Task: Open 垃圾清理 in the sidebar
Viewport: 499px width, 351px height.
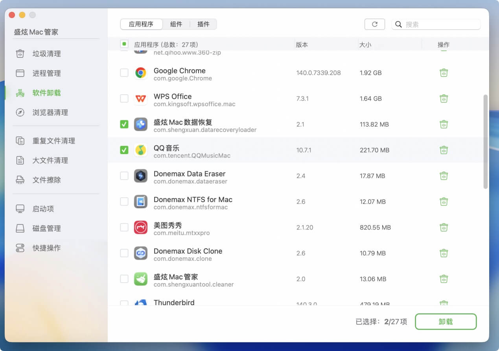Action: [46, 54]
